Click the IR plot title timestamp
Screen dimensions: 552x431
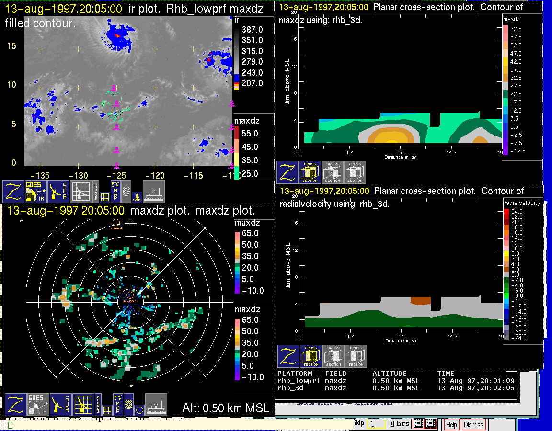[x=64, y=9]
